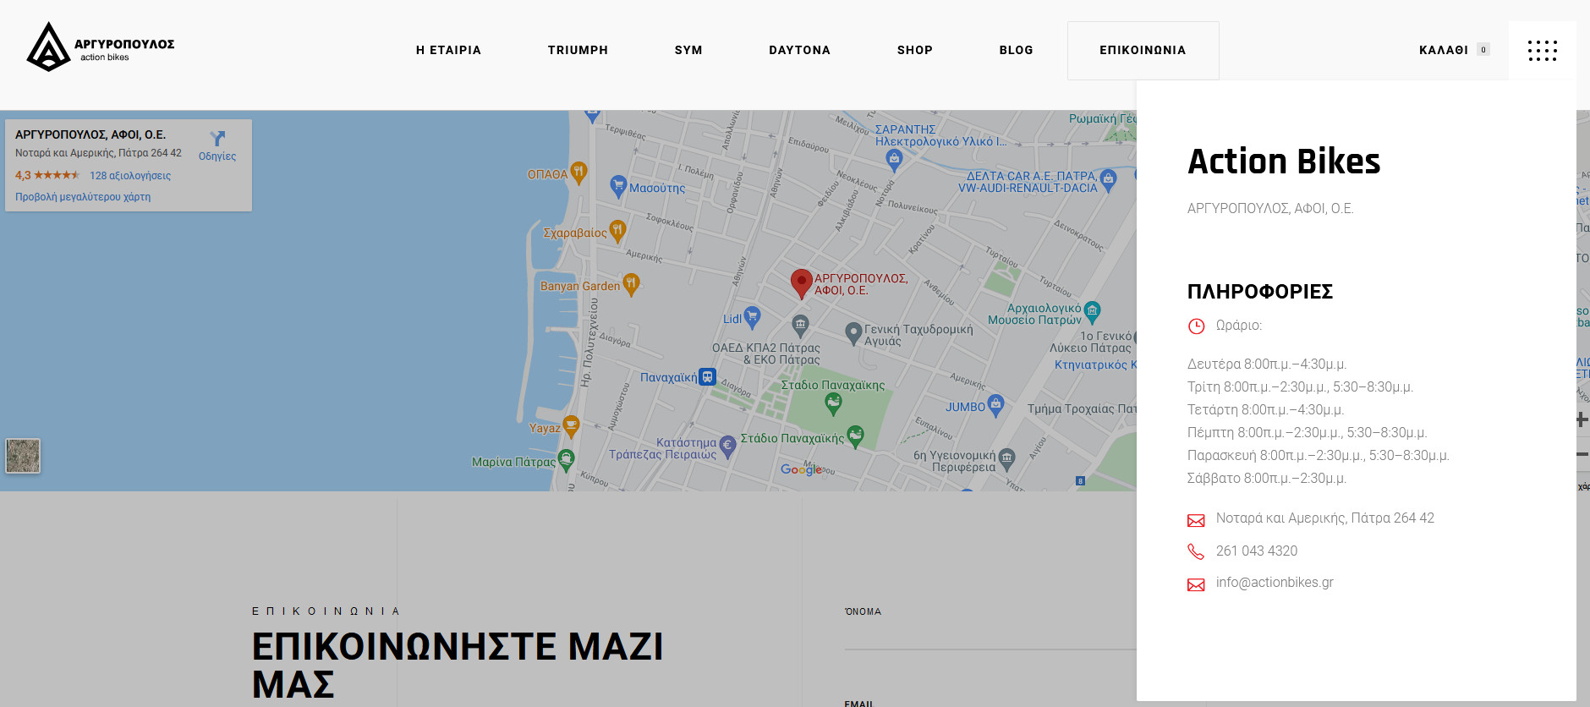The width and height of the screenshot is (1590, 707).
Task: Click the Γενική Ταχυδρομική Αγυιάς pin
Action: (853, 332)
